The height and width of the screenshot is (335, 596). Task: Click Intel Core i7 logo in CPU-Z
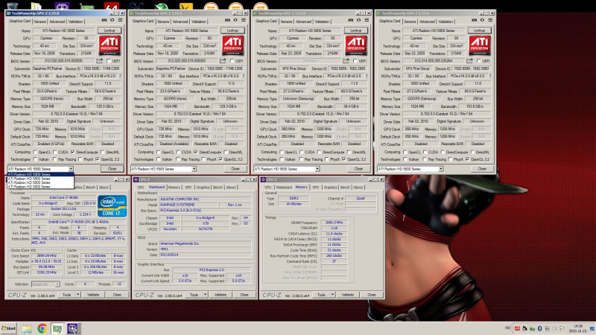(x=112, y=206)
